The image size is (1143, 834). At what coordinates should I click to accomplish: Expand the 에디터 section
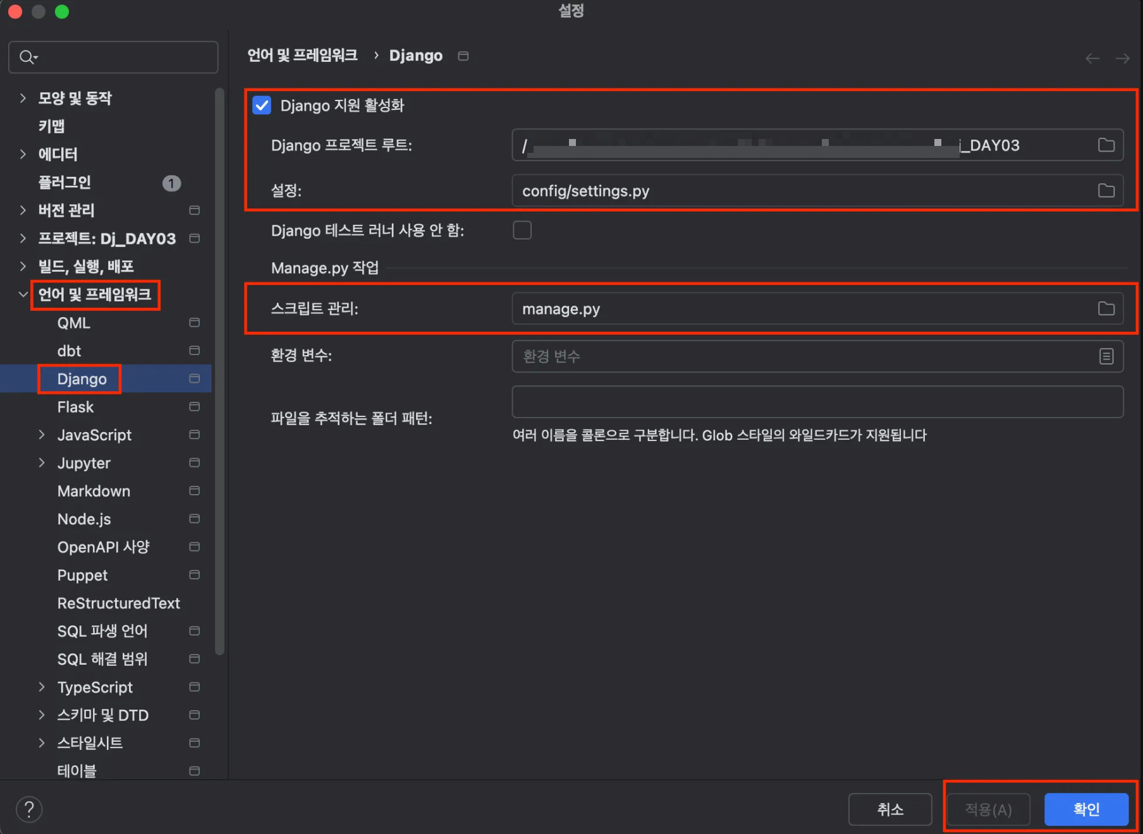tap(23, 154)
